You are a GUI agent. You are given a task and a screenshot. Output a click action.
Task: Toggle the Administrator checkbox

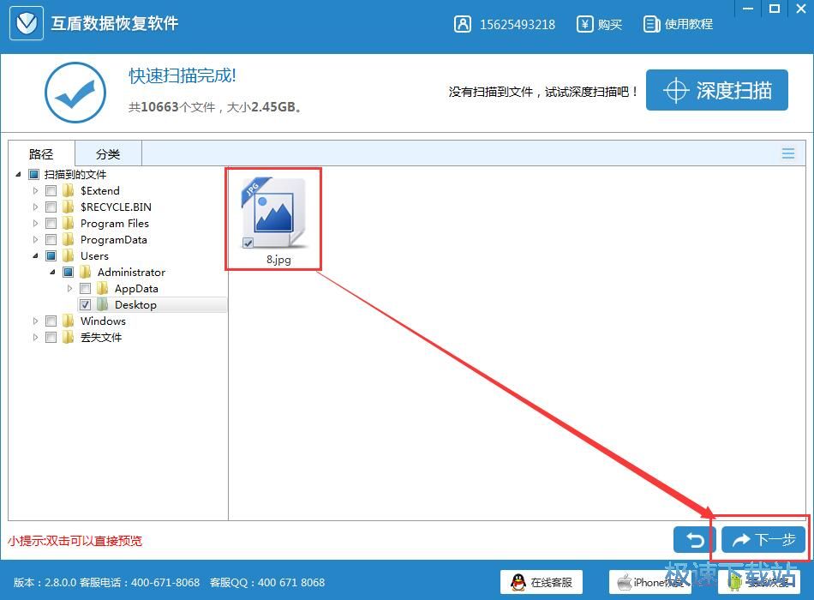[68, 273]
